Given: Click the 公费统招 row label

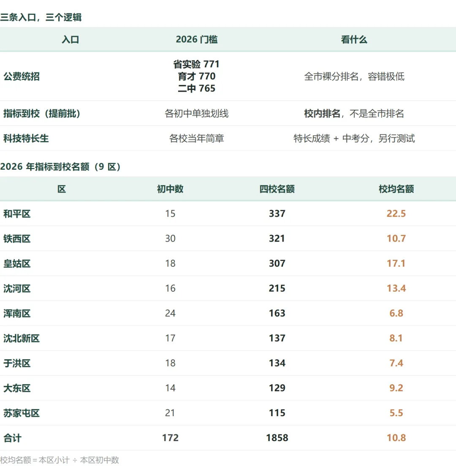Looking at the screenshot, I should point(22,76).
